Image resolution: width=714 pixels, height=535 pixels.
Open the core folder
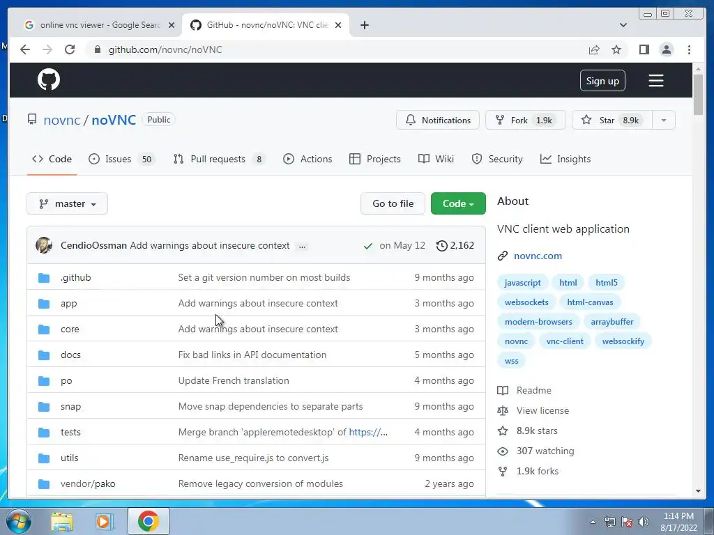[70, 329]
